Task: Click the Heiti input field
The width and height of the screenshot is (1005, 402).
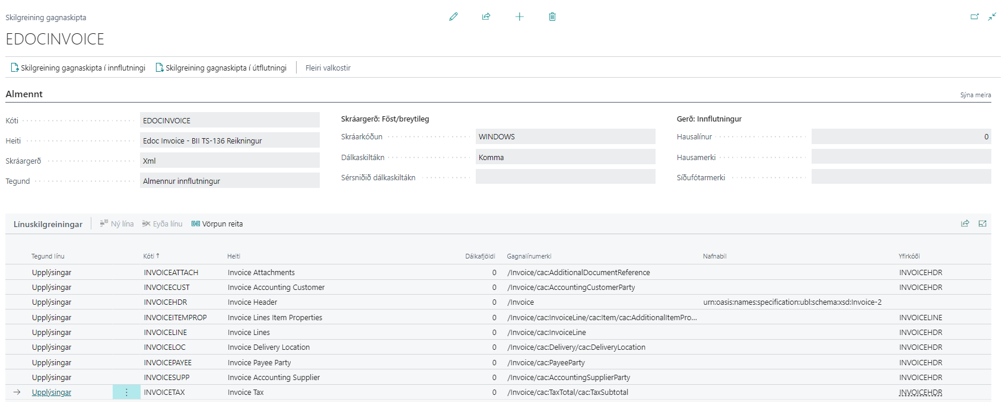Action: 229,141
